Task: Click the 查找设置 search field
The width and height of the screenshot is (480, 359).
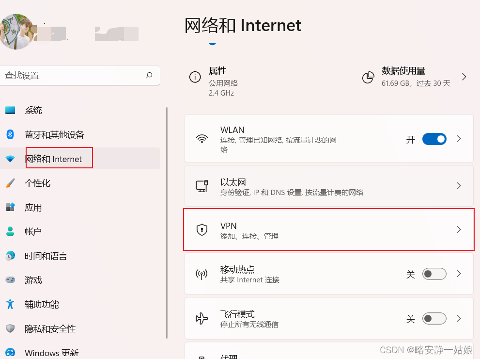Action: point(79,75)
